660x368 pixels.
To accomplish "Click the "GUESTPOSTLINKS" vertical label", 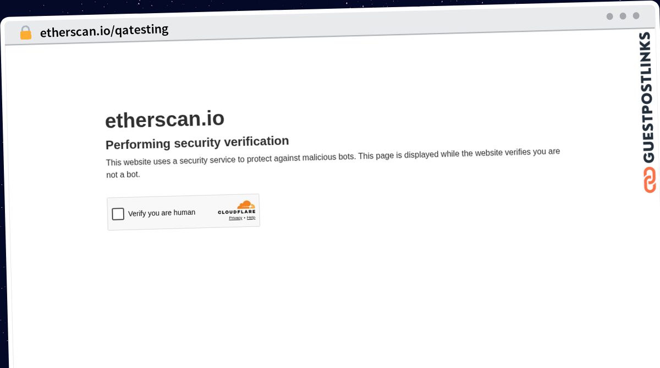I will (648, 97).
